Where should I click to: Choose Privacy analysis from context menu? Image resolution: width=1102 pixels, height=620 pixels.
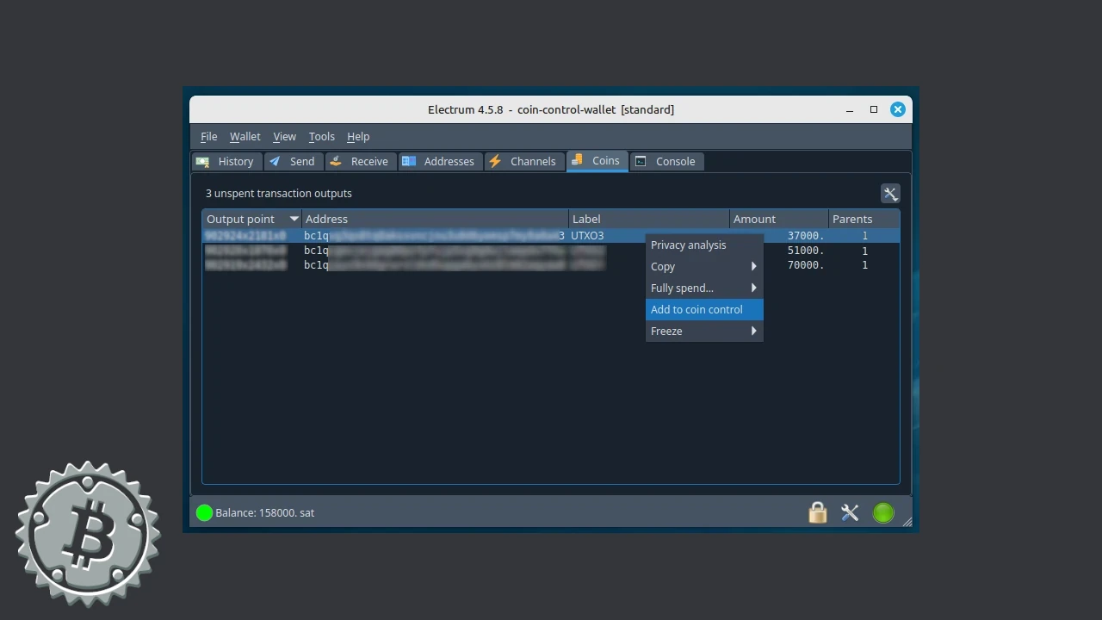pos(704,245)
